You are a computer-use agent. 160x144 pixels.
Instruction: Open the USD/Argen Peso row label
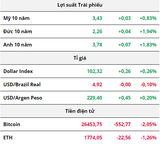point(23,98)
